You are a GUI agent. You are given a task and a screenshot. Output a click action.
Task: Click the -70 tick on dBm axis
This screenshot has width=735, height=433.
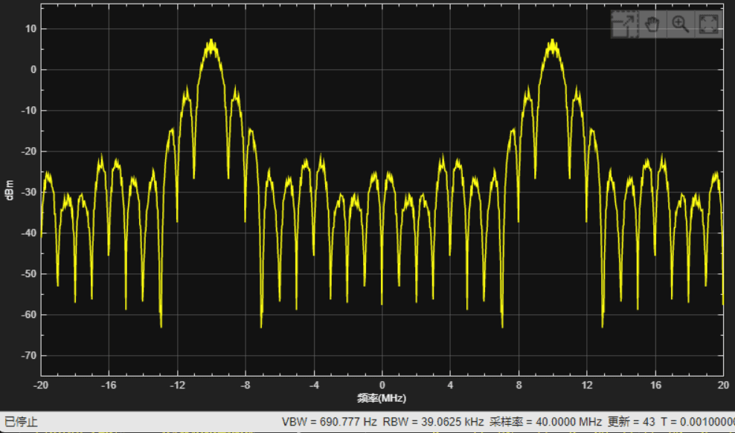(x=29, y=356)
